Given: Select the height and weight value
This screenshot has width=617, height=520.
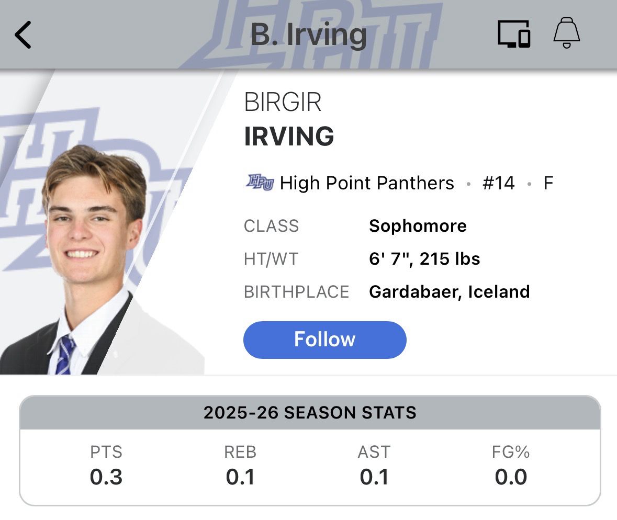Looking at the screenshot, I should pyautogui.click(x=424, y=259).
